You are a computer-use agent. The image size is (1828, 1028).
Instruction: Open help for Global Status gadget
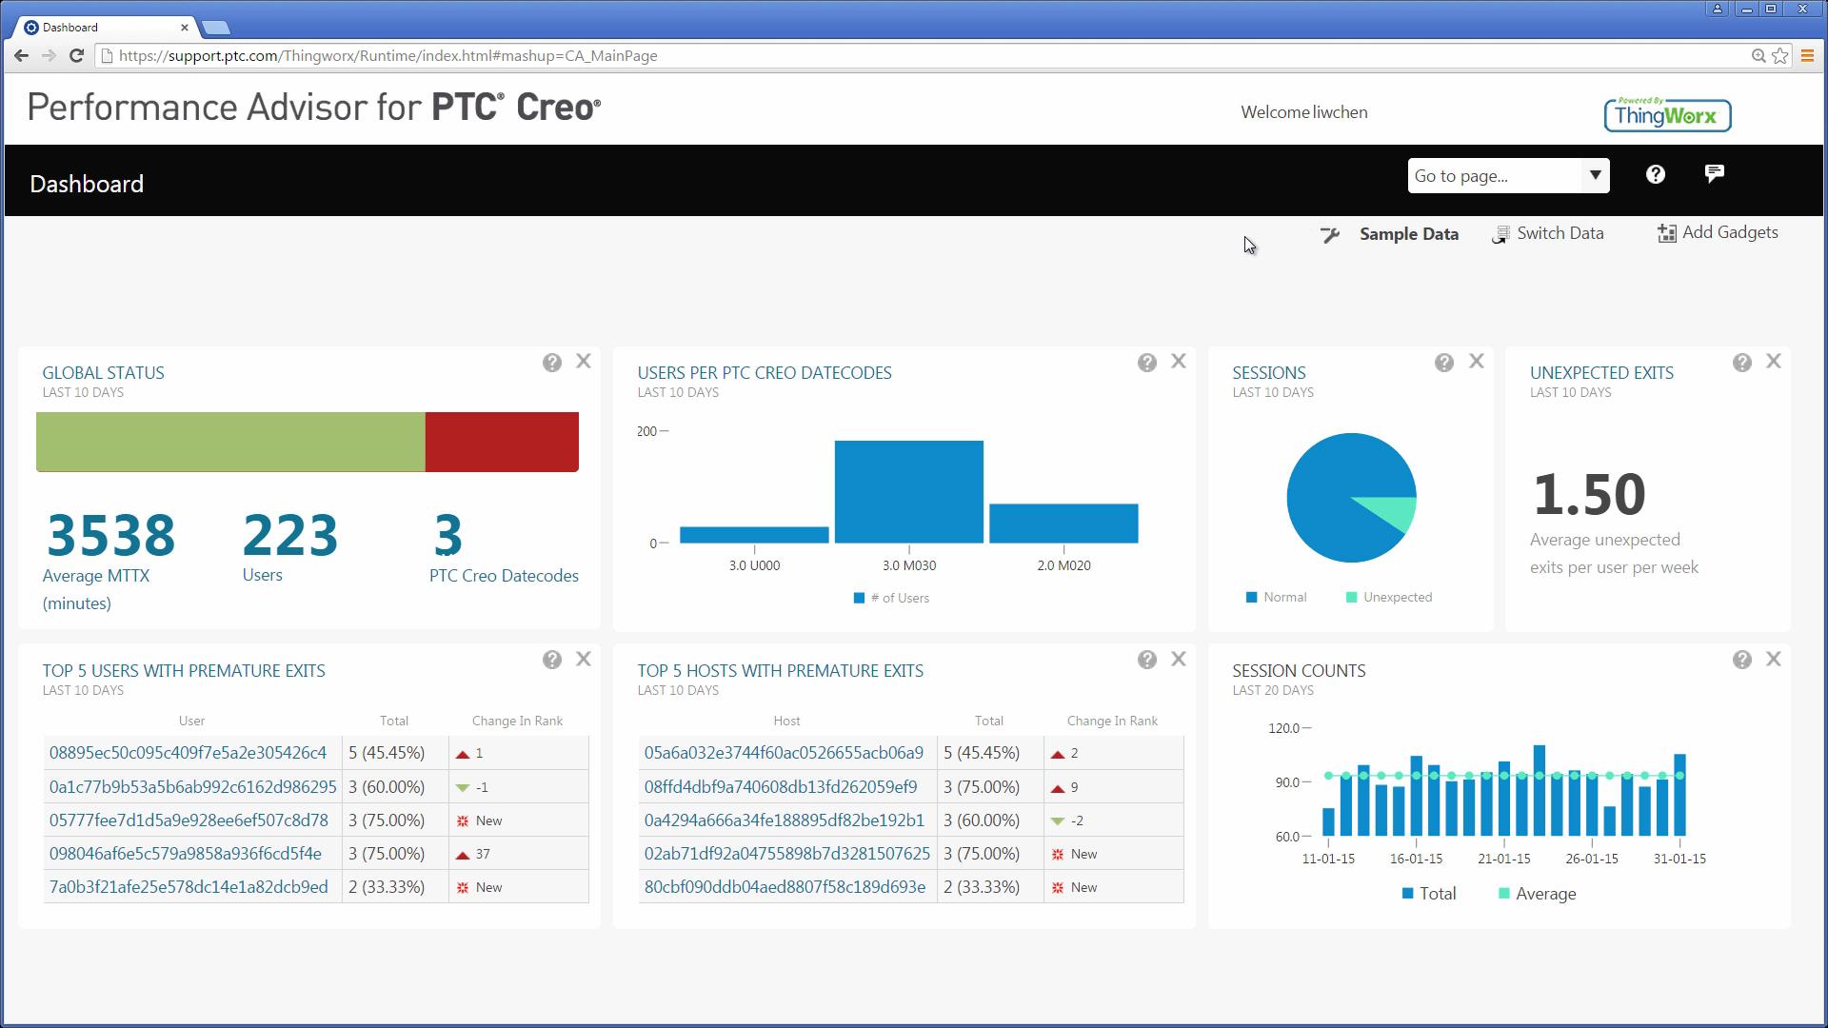point(552,363)
